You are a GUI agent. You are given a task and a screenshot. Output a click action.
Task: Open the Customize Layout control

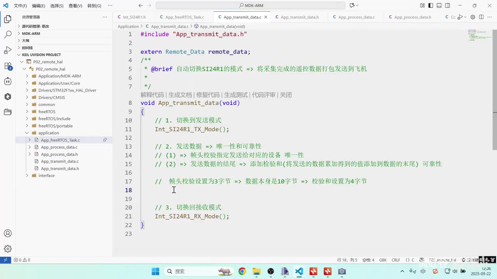coord(422,5)
